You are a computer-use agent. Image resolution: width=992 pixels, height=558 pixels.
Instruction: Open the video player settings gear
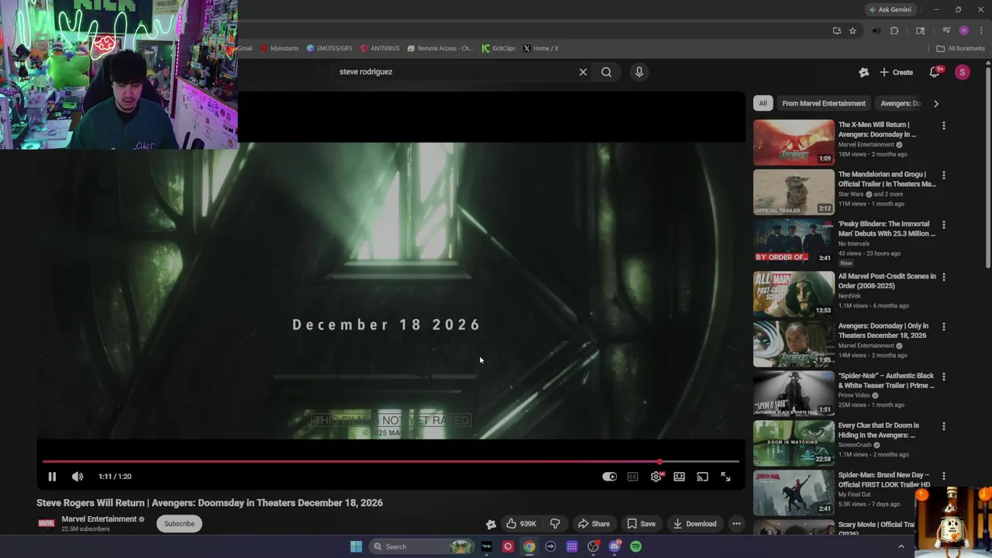tap(656, 477)
